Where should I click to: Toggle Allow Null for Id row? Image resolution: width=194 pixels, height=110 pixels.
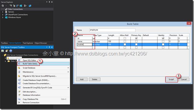[x=125, y=38]
